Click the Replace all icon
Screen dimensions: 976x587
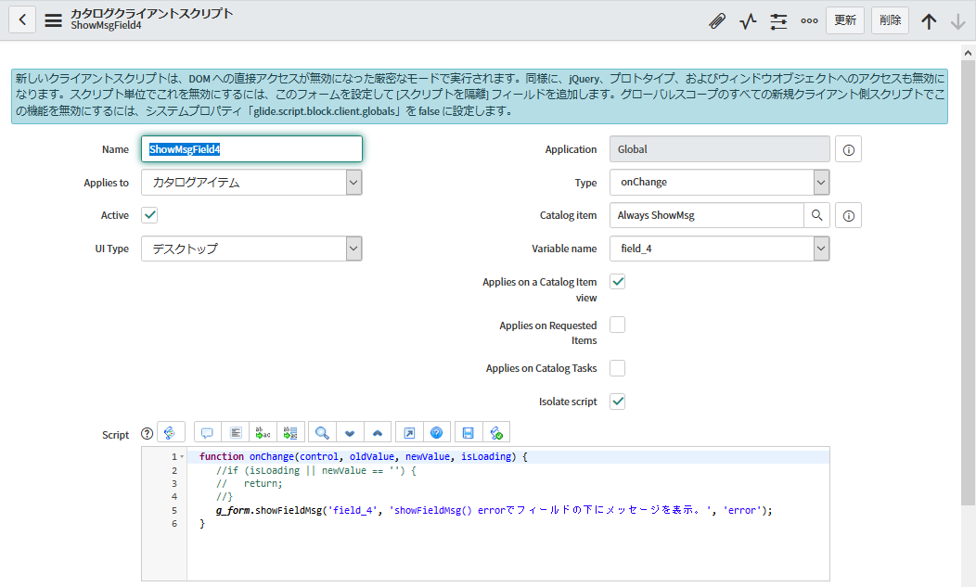click(x=290, y=433)
